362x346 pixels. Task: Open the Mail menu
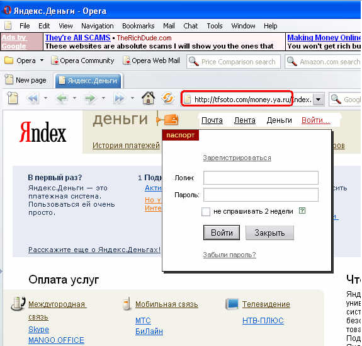pos(169,26)
